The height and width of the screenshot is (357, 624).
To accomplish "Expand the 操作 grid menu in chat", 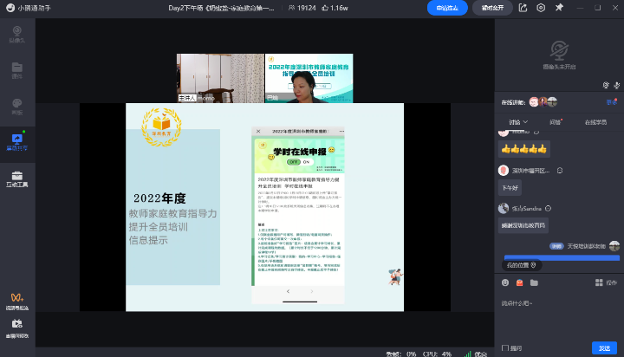I will pyautogui.click(x=606, y=282).
